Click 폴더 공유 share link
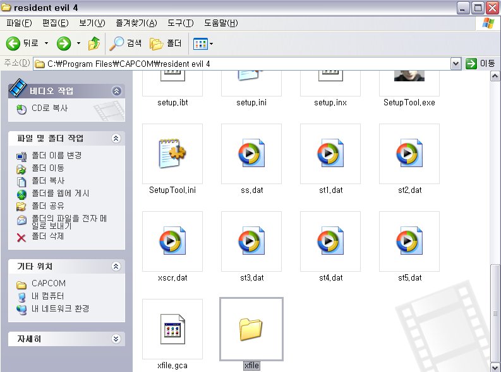 click(x=47, y=206)
